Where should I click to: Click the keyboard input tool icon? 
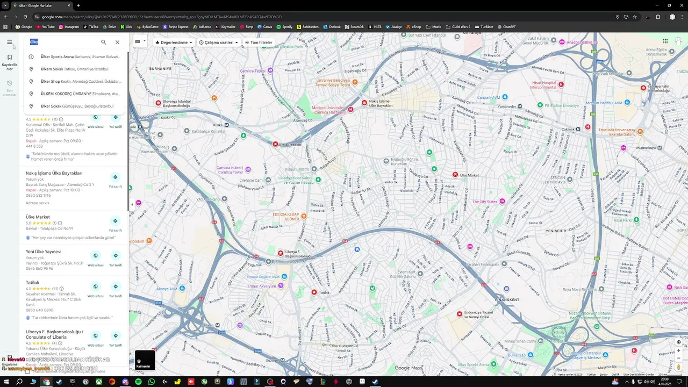coord(138,41)
